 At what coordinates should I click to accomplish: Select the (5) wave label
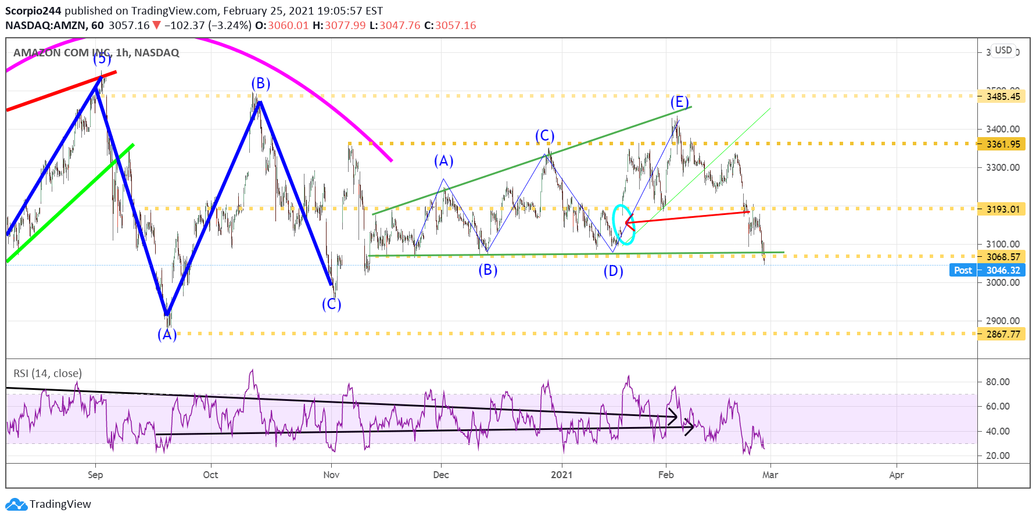point(102,59)
